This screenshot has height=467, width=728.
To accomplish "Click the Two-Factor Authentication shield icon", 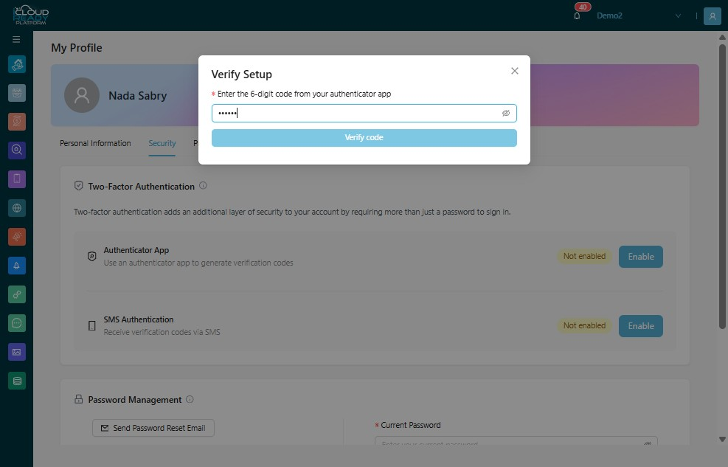I will [78, 186].
